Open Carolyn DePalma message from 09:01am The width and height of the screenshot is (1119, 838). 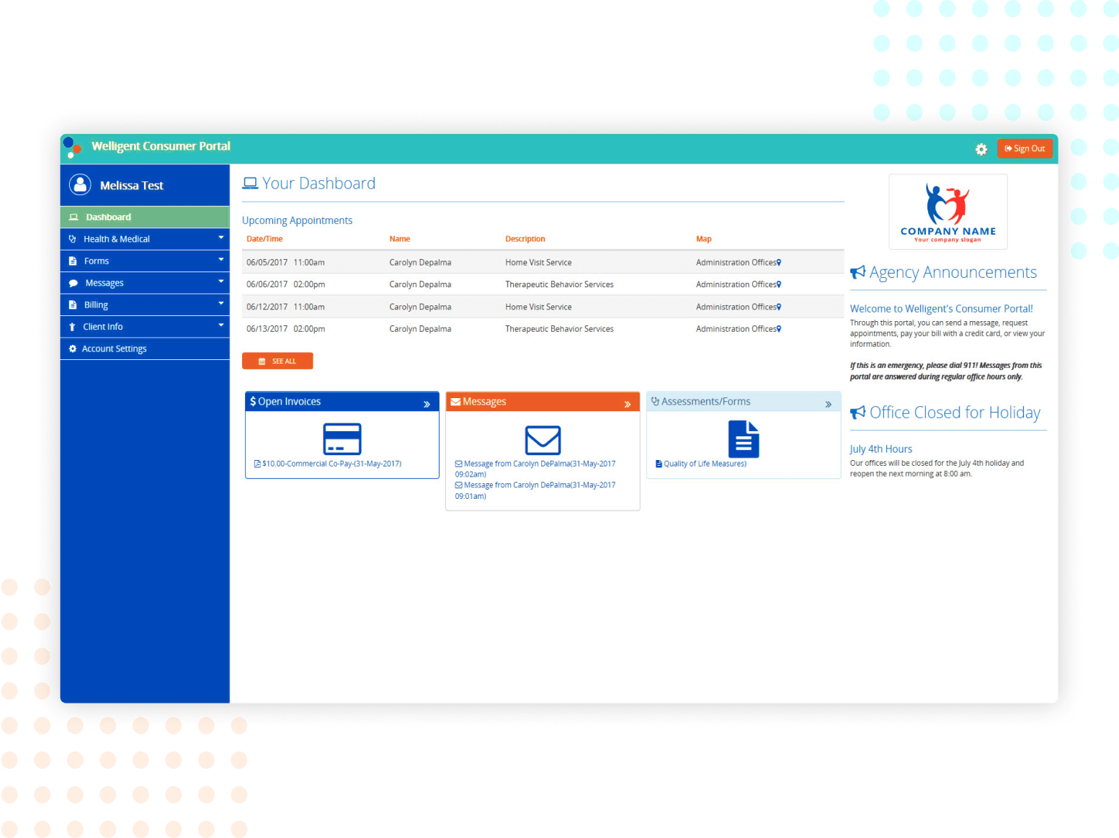coord(535,490)
